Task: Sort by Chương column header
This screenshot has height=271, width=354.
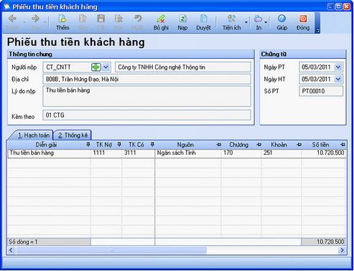Action: [x=238, y=145]
